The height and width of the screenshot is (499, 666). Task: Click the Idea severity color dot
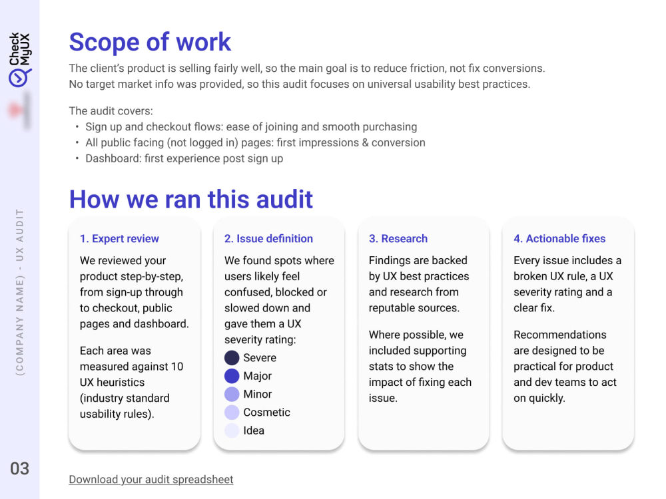[x=232, y=430]
